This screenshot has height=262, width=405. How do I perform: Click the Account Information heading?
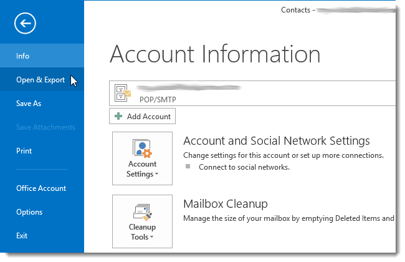pos(215,54)
